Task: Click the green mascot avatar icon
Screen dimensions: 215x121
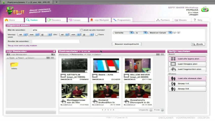Action: click(205, 10)
